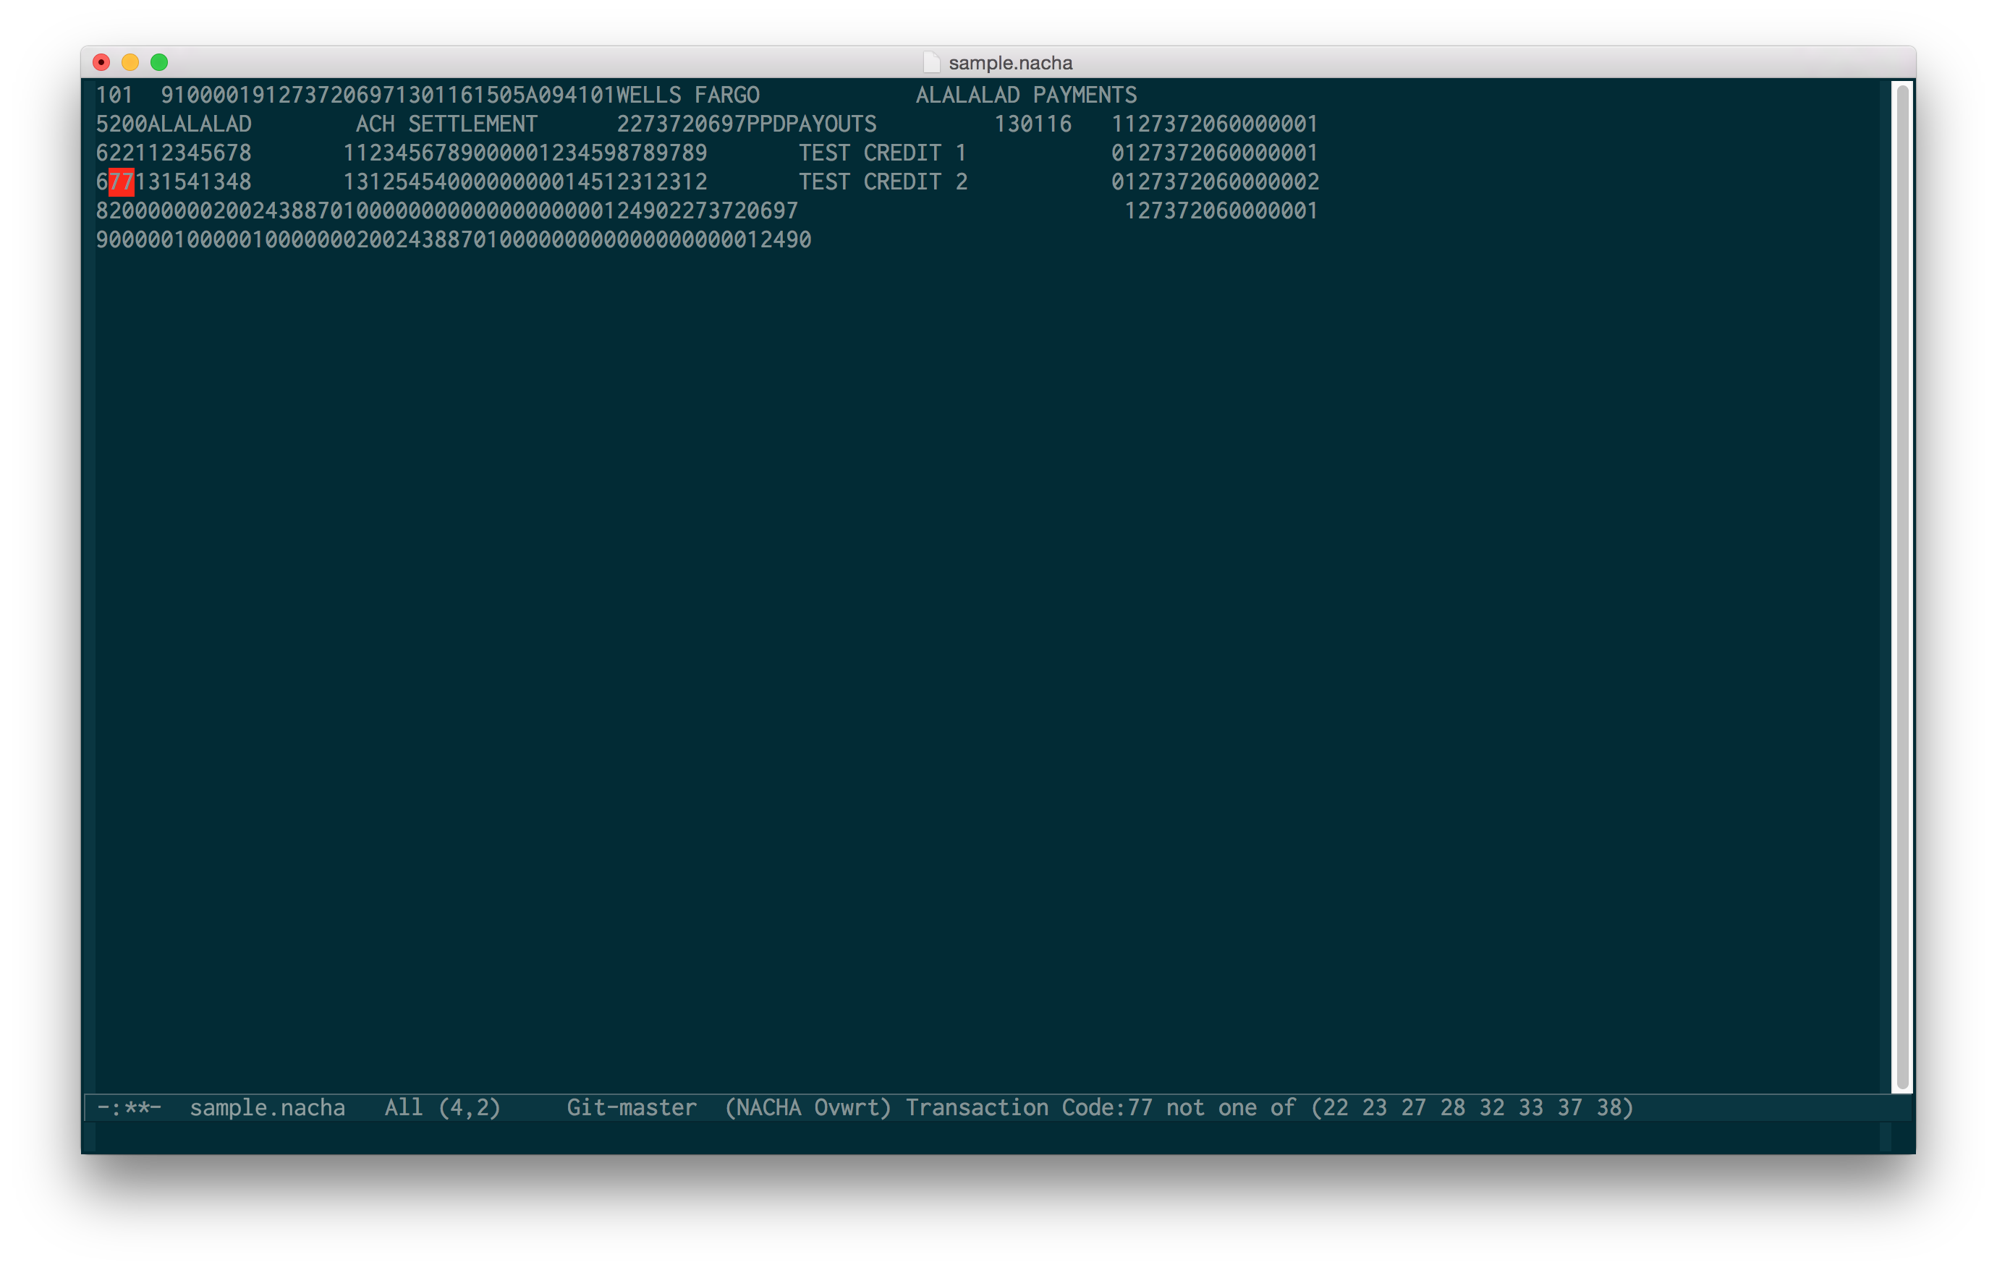Click the green zoom window button
This screenshot has height=1270, width=1997.
click(159, 62)
